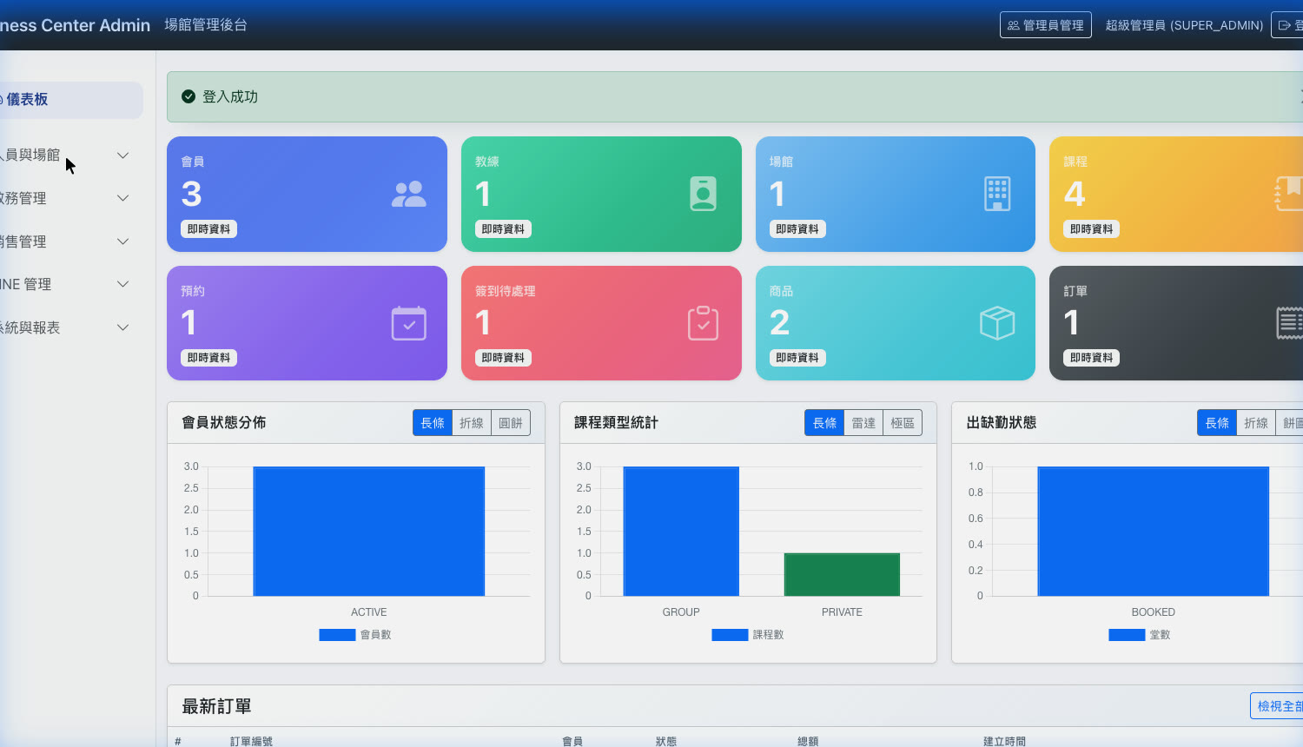Expand the 人員與場館 sidebar section
1303x747 pixels.
[x=65, y=155]
